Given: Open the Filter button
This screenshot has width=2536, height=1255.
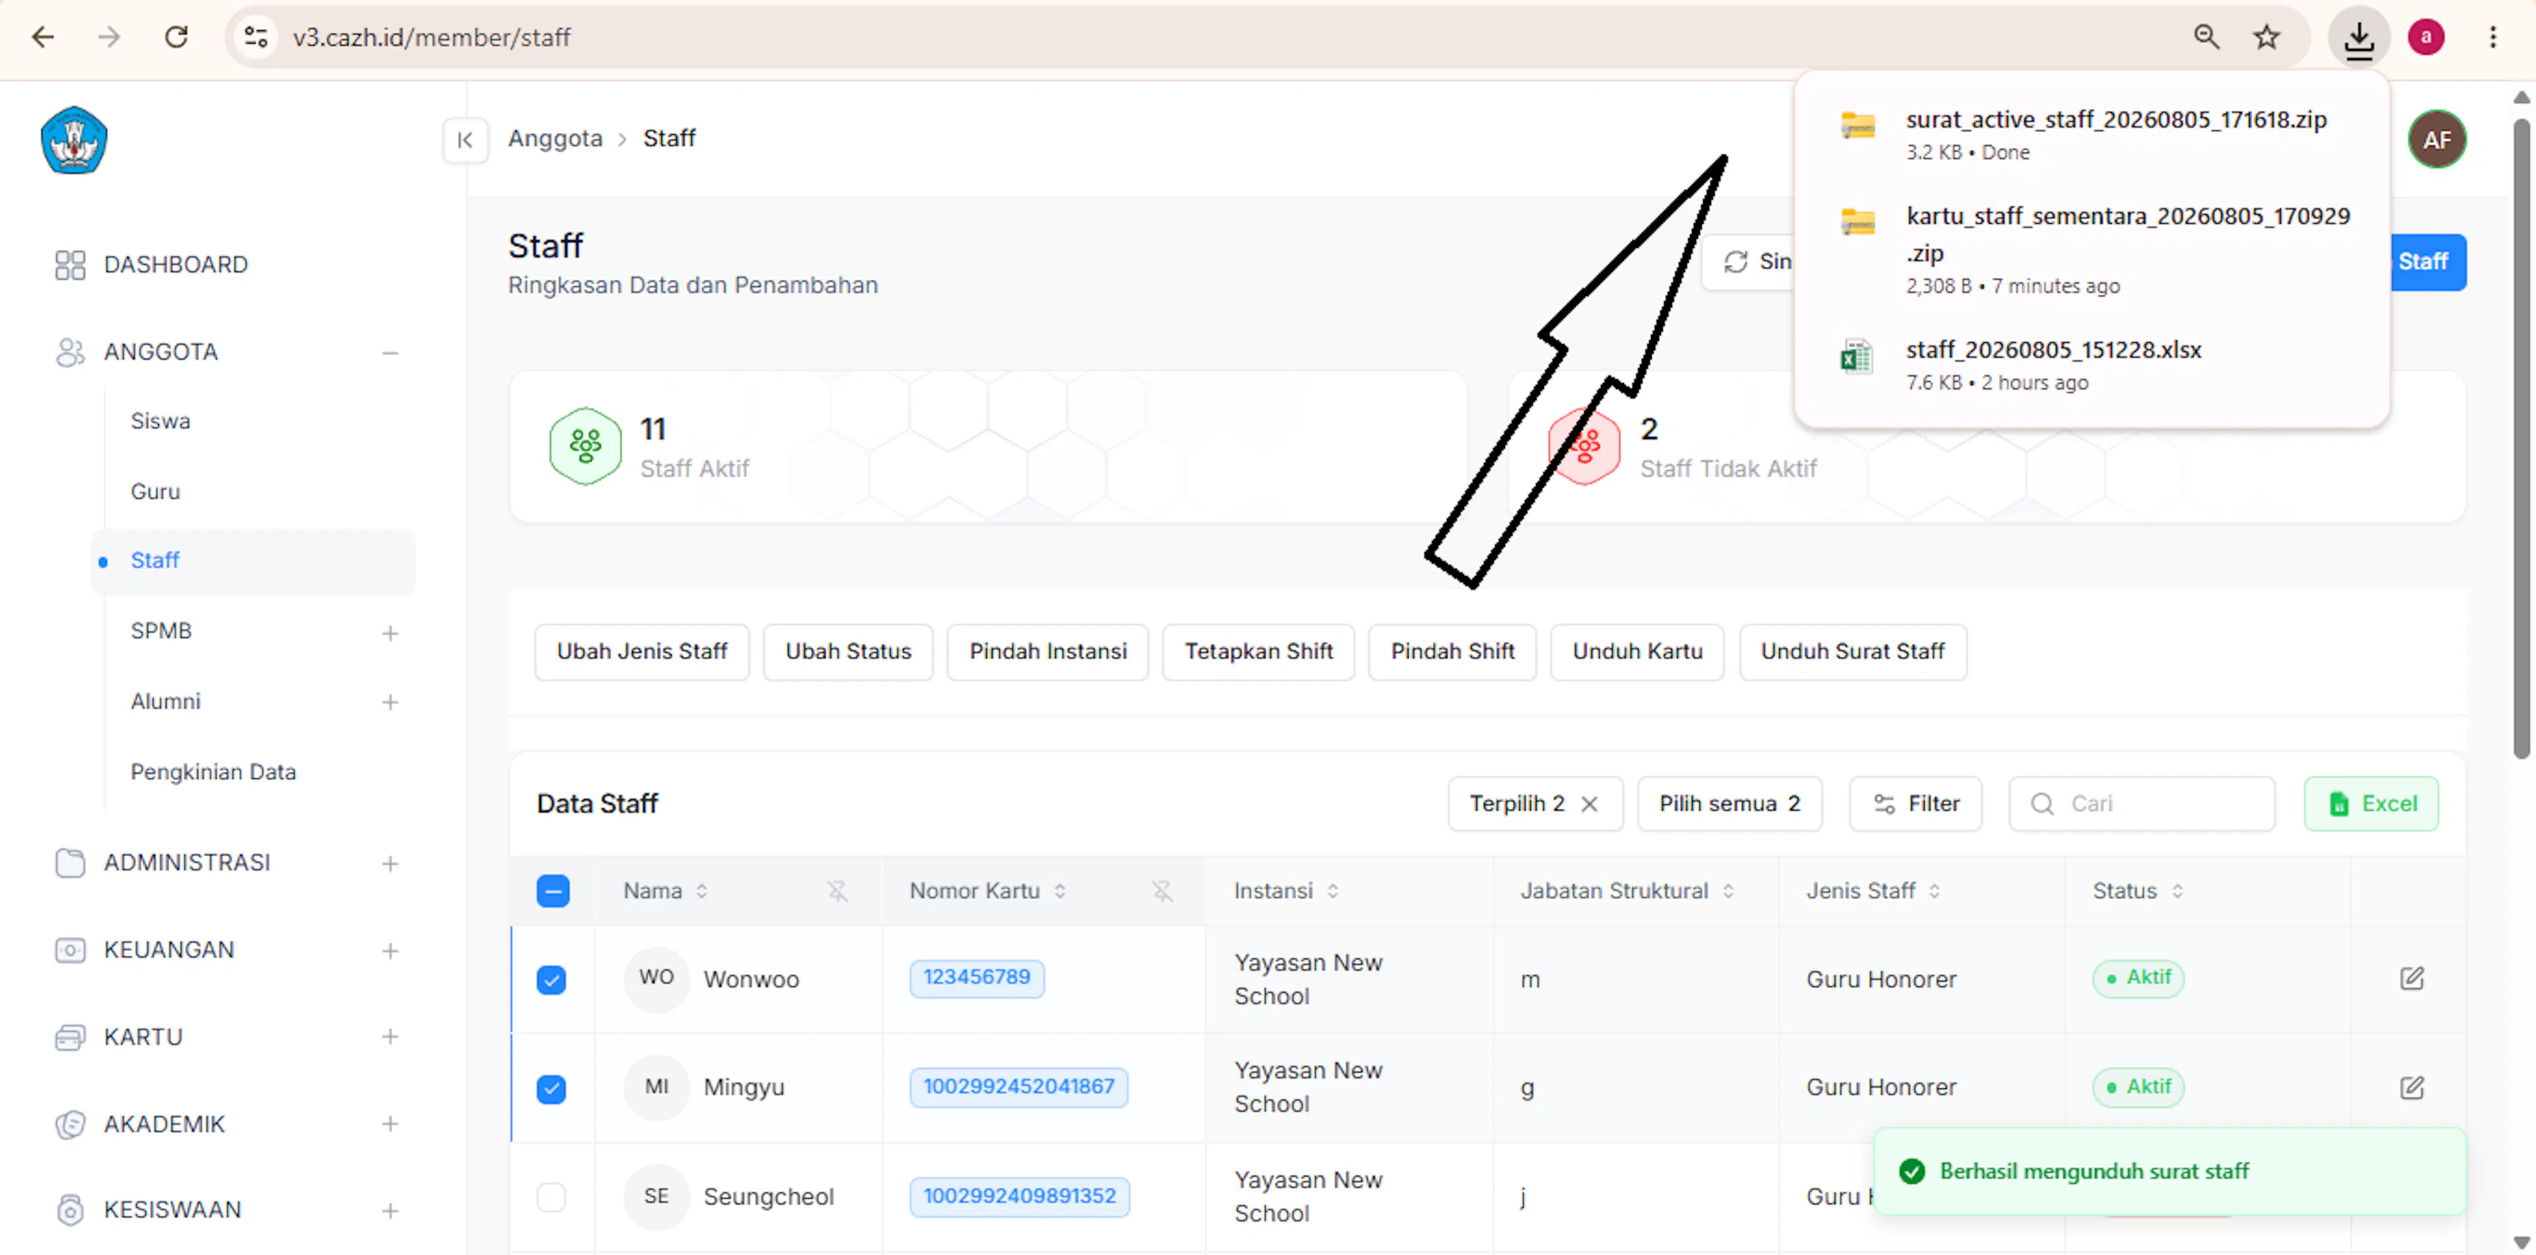Looking at the screenshot, I should click(1916, 804).
